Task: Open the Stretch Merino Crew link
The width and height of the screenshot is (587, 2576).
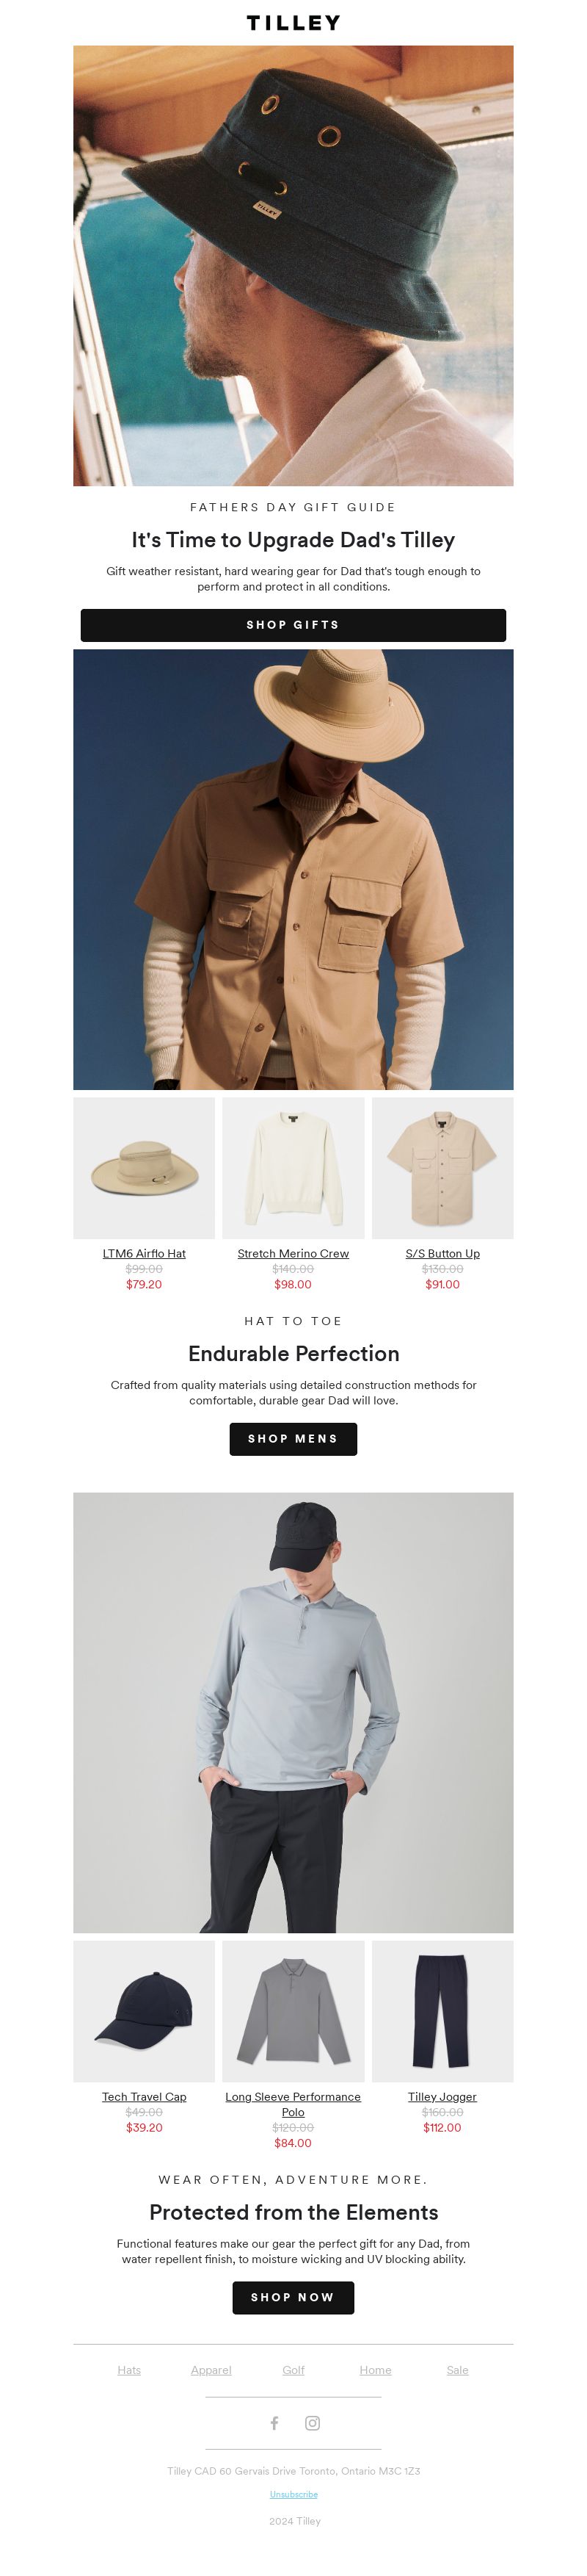Action: (293, 1253)
